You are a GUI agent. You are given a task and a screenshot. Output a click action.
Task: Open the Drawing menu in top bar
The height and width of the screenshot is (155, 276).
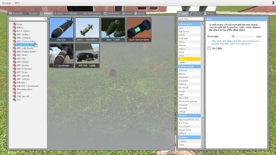[x=6, y=3]
